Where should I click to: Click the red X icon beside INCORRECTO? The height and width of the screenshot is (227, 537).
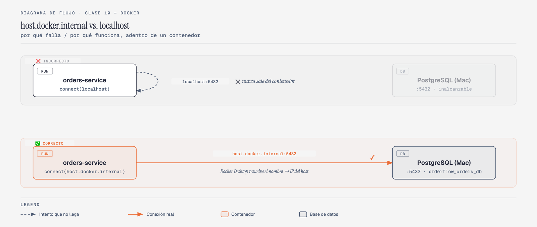[x=38, y=61]
